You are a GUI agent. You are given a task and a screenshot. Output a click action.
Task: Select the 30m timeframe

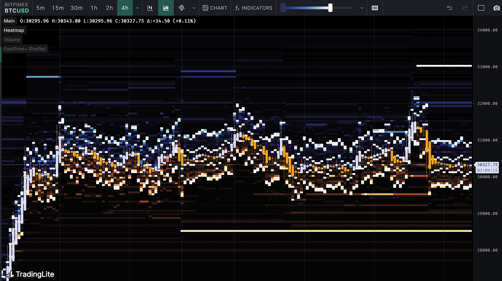(76, 8)
